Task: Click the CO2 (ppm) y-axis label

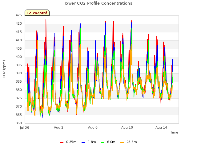Action: [x=4, y=69]
